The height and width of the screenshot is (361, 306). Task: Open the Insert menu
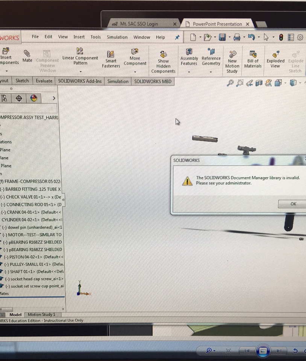click(x=79, y=37)
